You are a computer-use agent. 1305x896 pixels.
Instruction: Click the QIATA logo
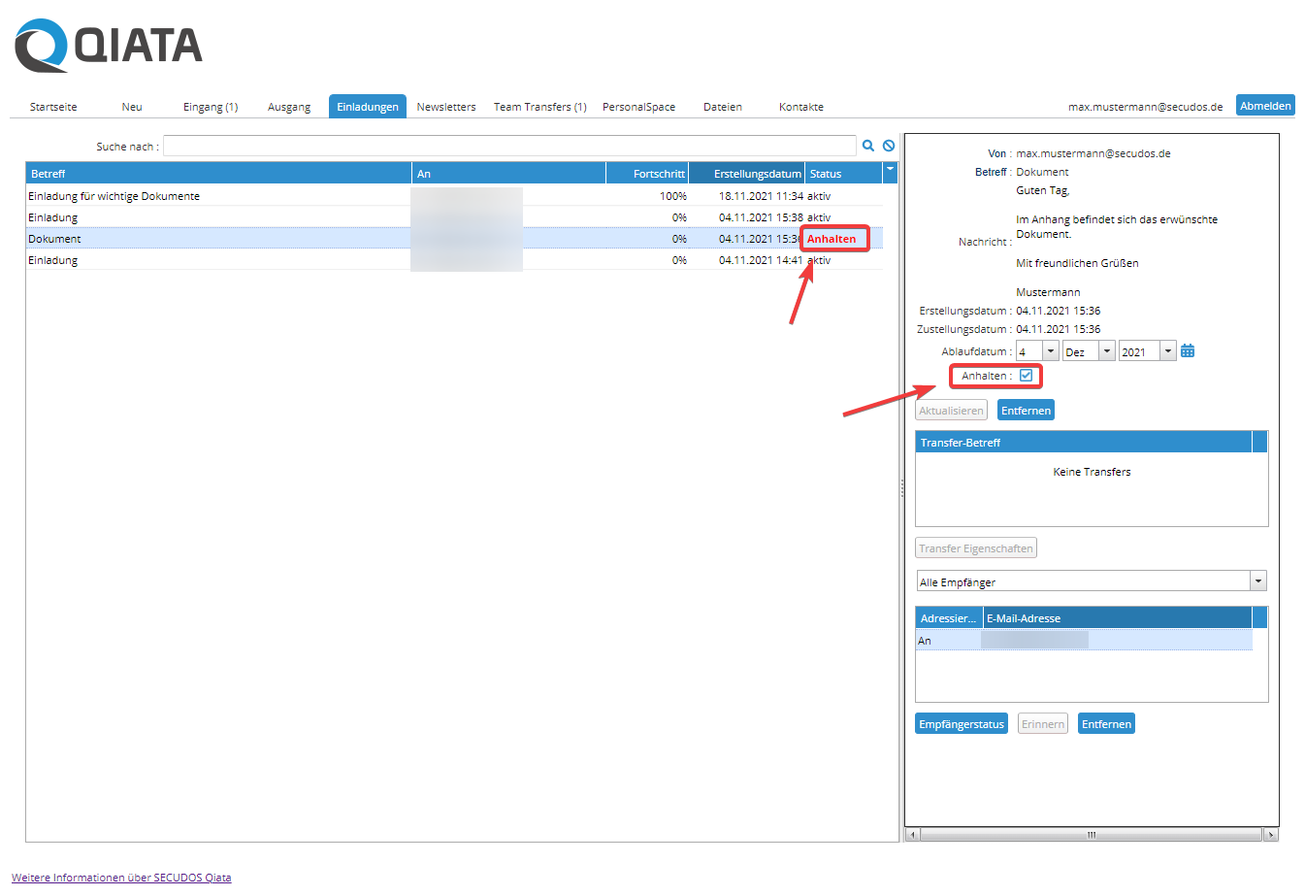pyautogui.click(x=109, y=46)
